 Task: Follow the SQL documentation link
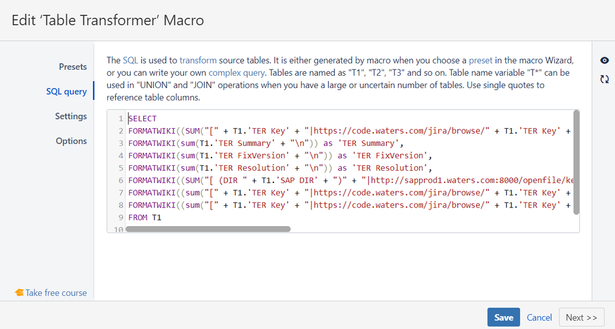coord(131,60)
